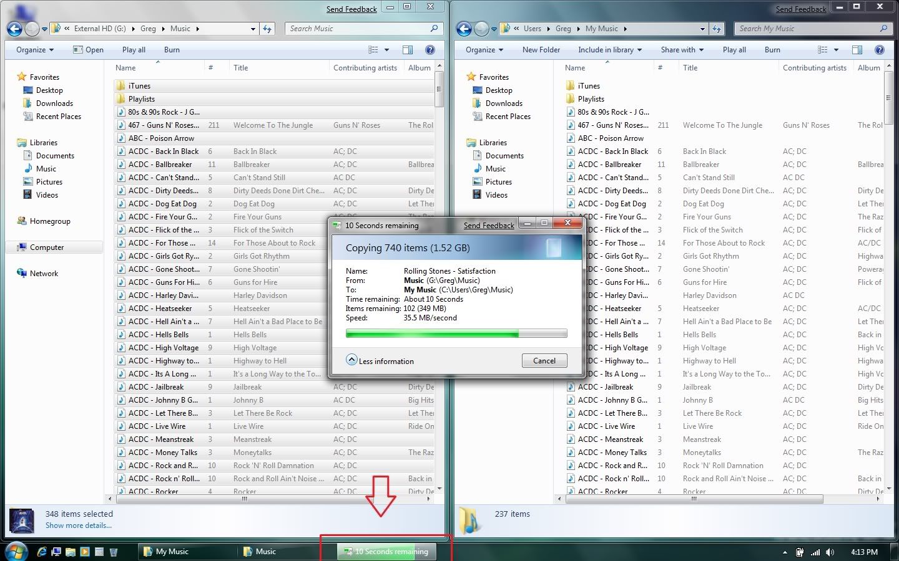Image resolution: width=899 pixels, height=561 pixels.
Task: Sort by Title column in External HD window
Action: coord(278,68)
